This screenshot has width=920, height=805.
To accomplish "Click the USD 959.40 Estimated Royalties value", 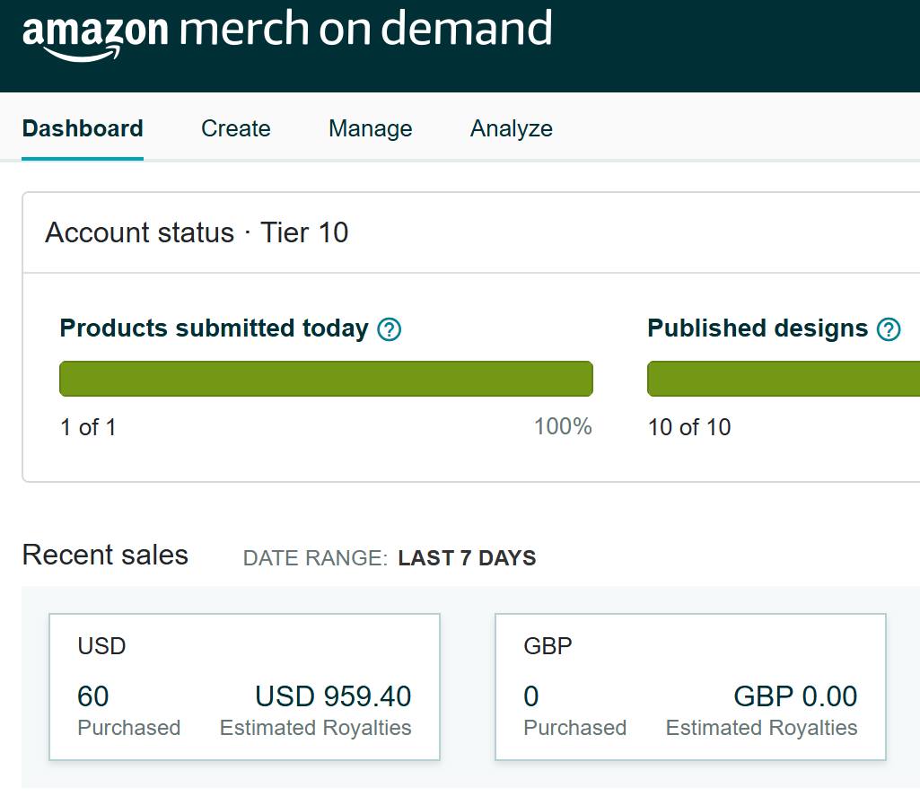I will click(x=333, y=696).
